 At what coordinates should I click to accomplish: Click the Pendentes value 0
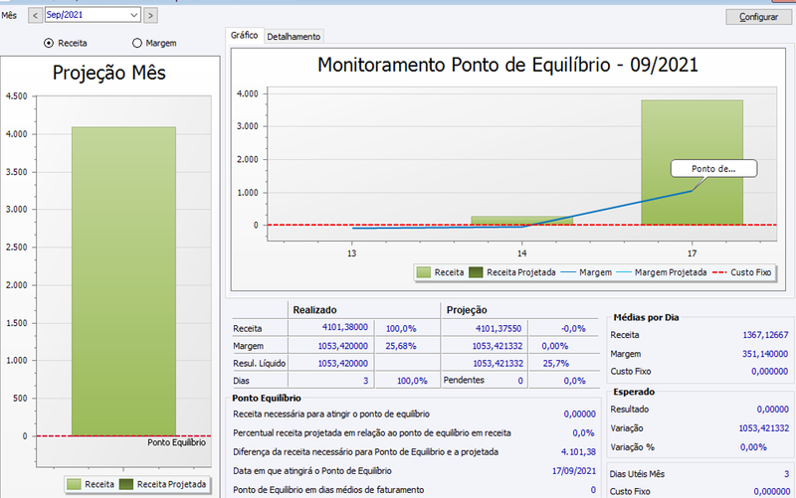[x=520, y=381]
